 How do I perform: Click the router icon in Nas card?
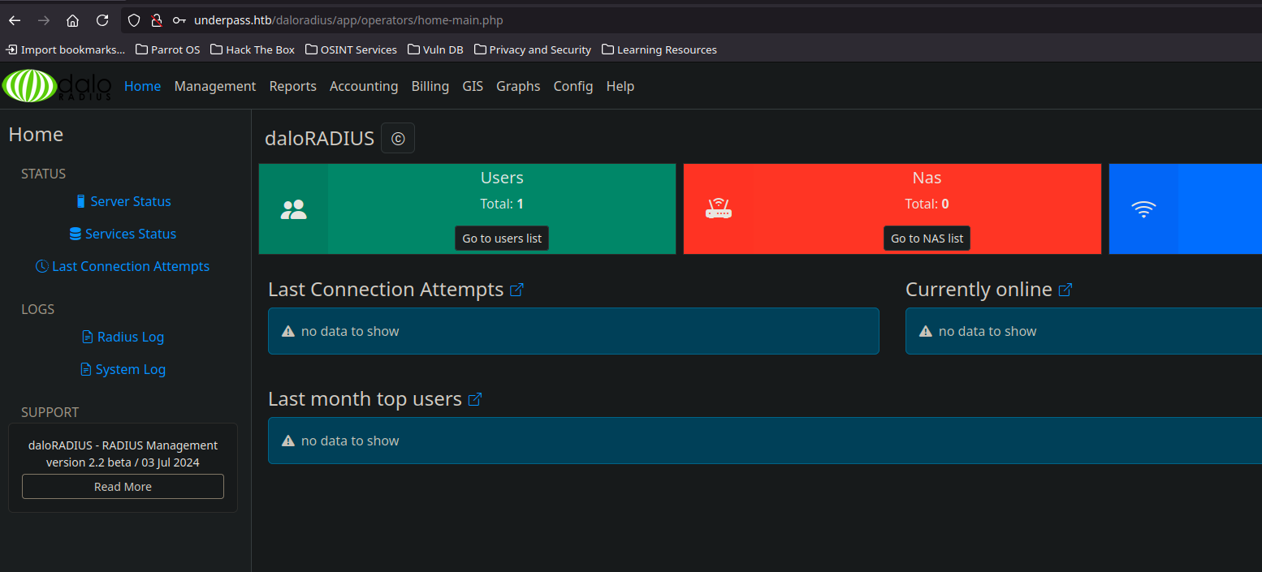[718, 209]
